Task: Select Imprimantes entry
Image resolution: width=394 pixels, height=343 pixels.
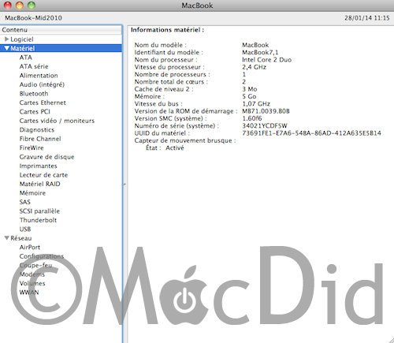Action: [x=39, y=166]
